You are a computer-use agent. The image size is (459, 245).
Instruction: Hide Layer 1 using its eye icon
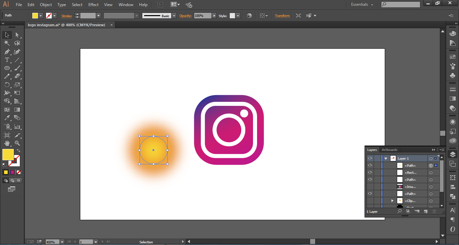pos(370,158)
